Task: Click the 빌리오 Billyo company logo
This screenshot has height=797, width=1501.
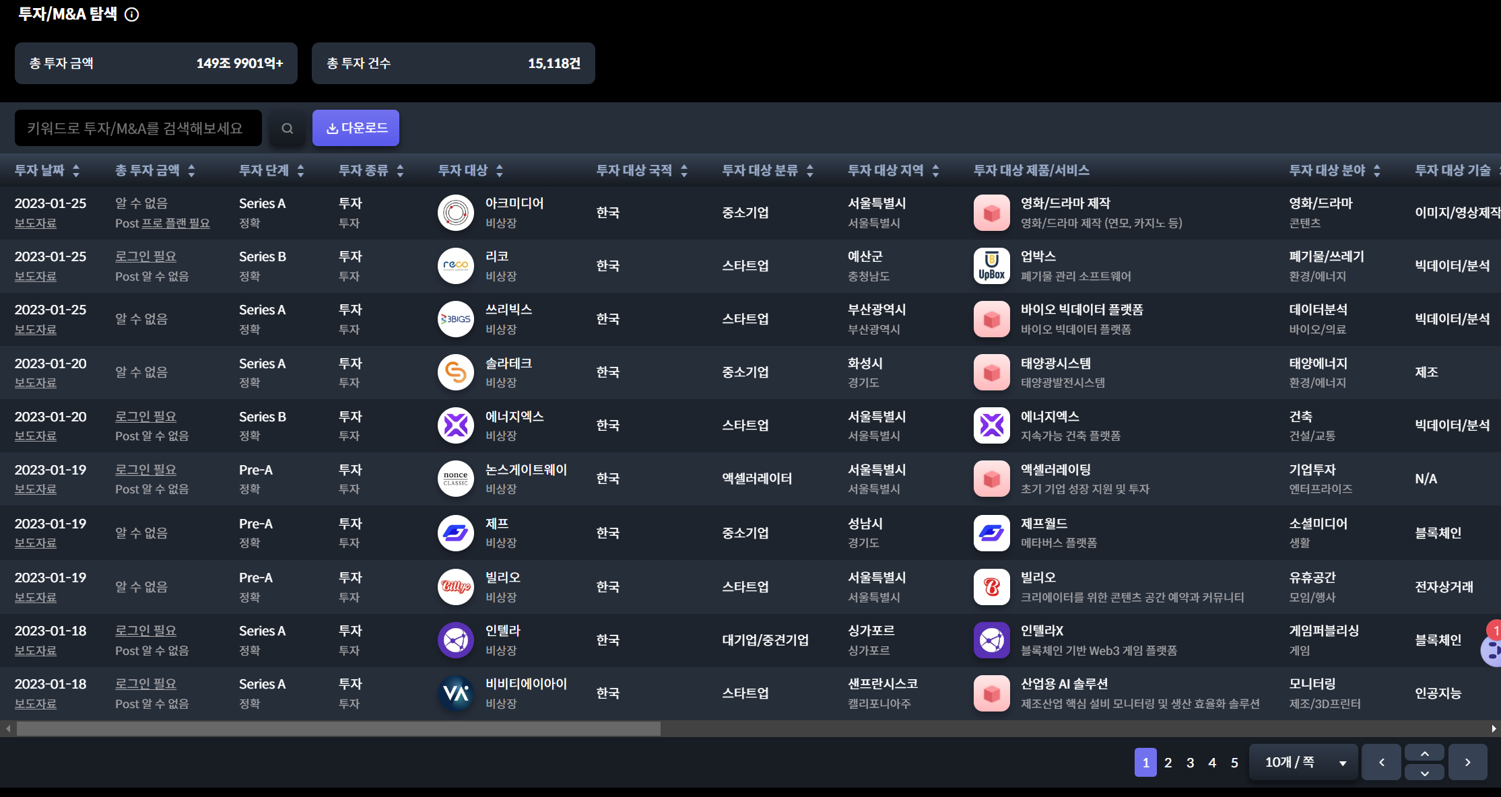Action: [x=456, y=586]
